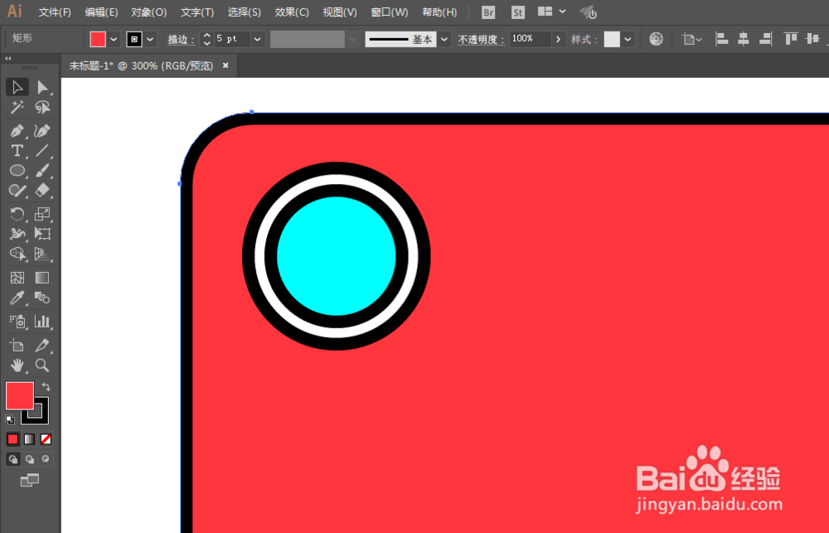Expand the stroke weight 5 pt dropdown

258,39
